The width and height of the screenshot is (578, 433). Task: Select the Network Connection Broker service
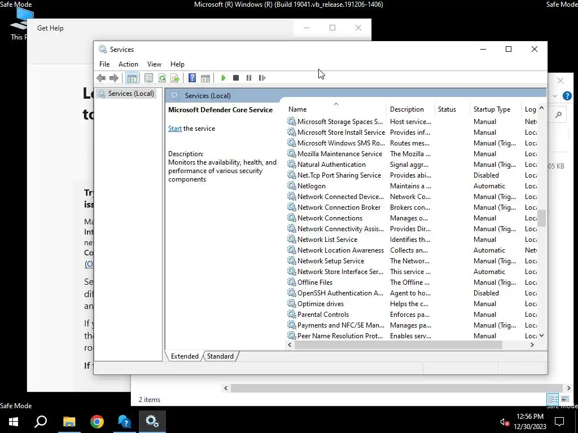click(x=411, y=207)
